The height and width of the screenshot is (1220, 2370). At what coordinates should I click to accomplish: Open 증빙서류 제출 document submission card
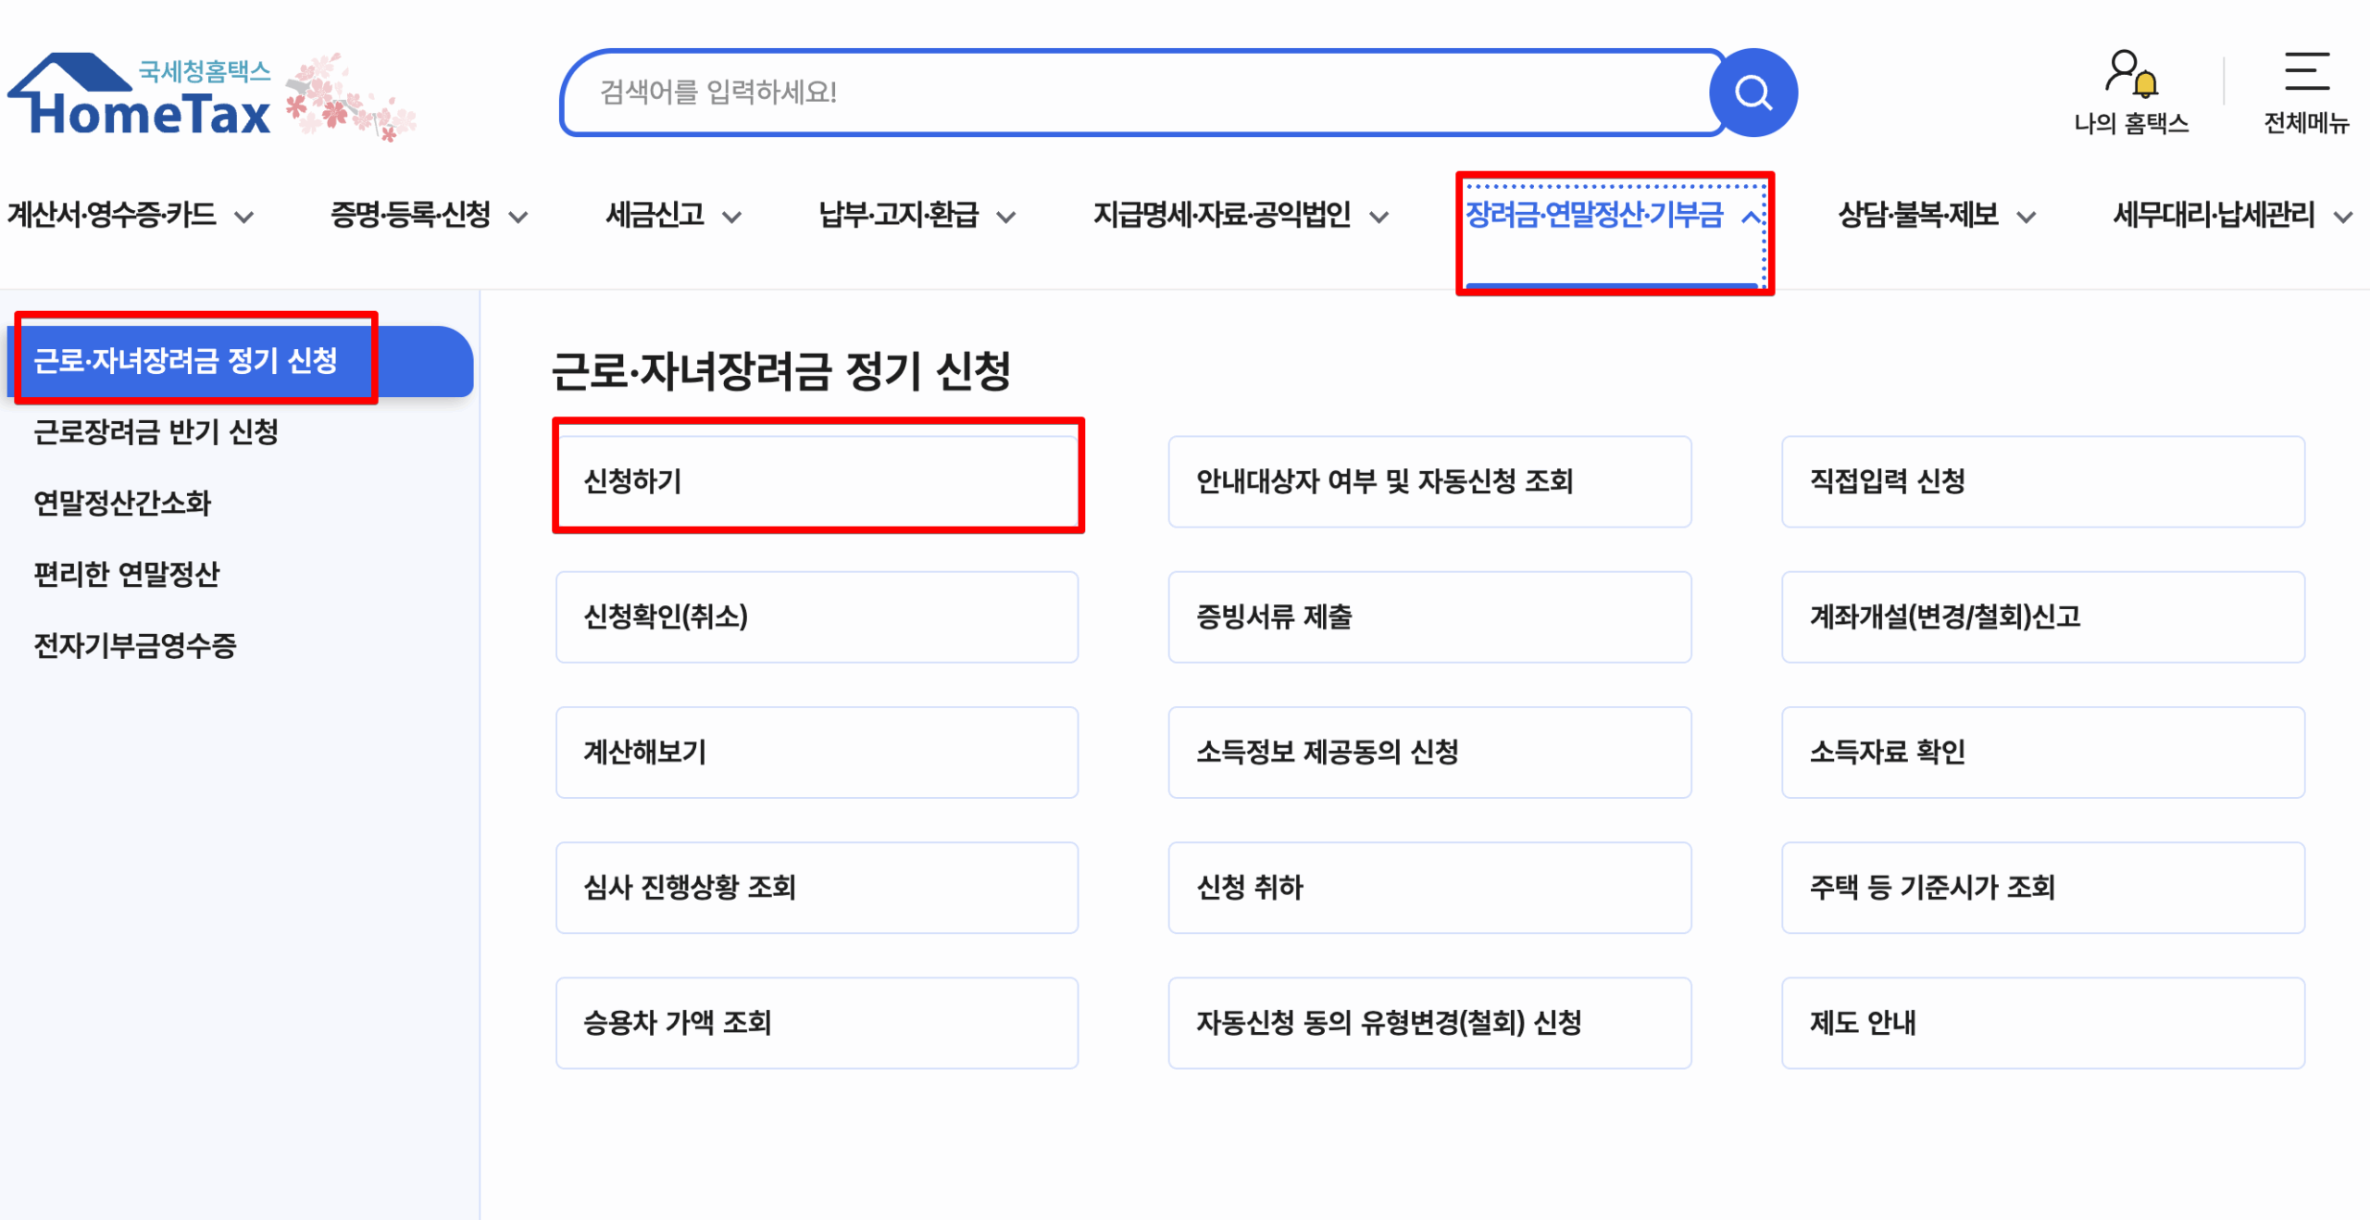coord(1430,616)
